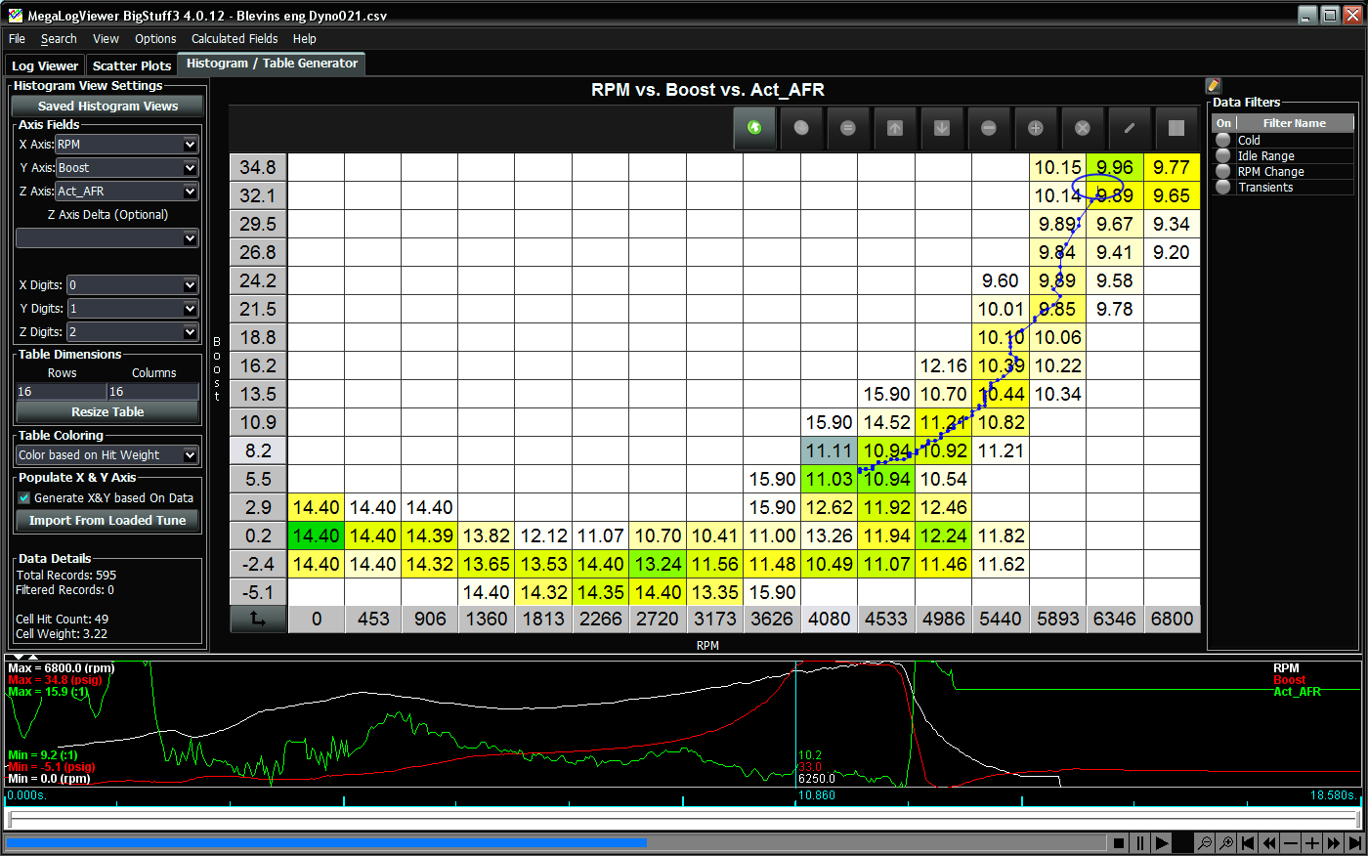This screenshot has height=856, width=1368.
Task: Open the X Digits dropdown
Action: 133,285
